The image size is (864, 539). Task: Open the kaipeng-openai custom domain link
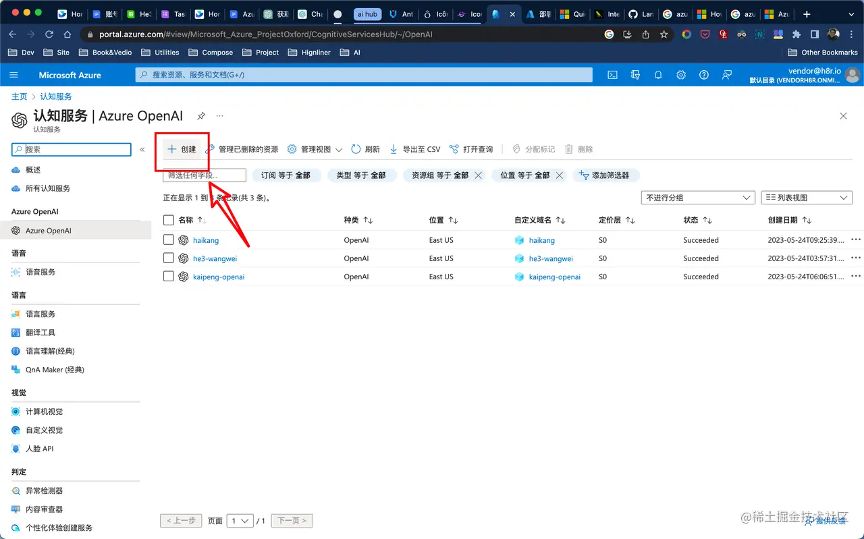[555, 277]
